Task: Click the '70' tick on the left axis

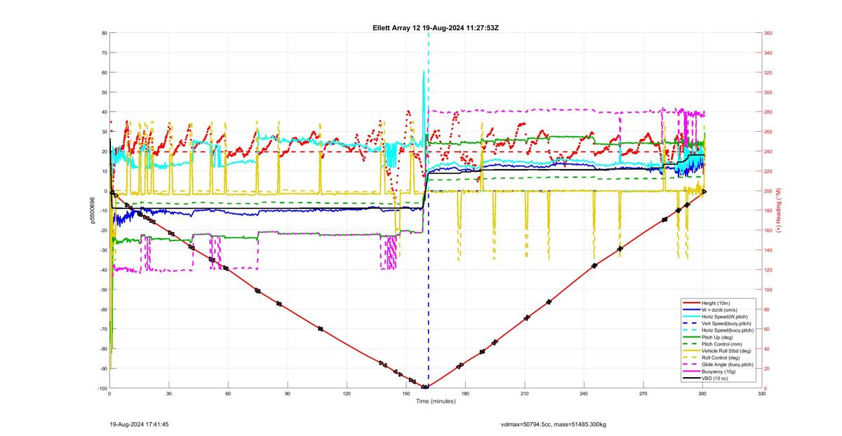Action: [x=104, y=53]
